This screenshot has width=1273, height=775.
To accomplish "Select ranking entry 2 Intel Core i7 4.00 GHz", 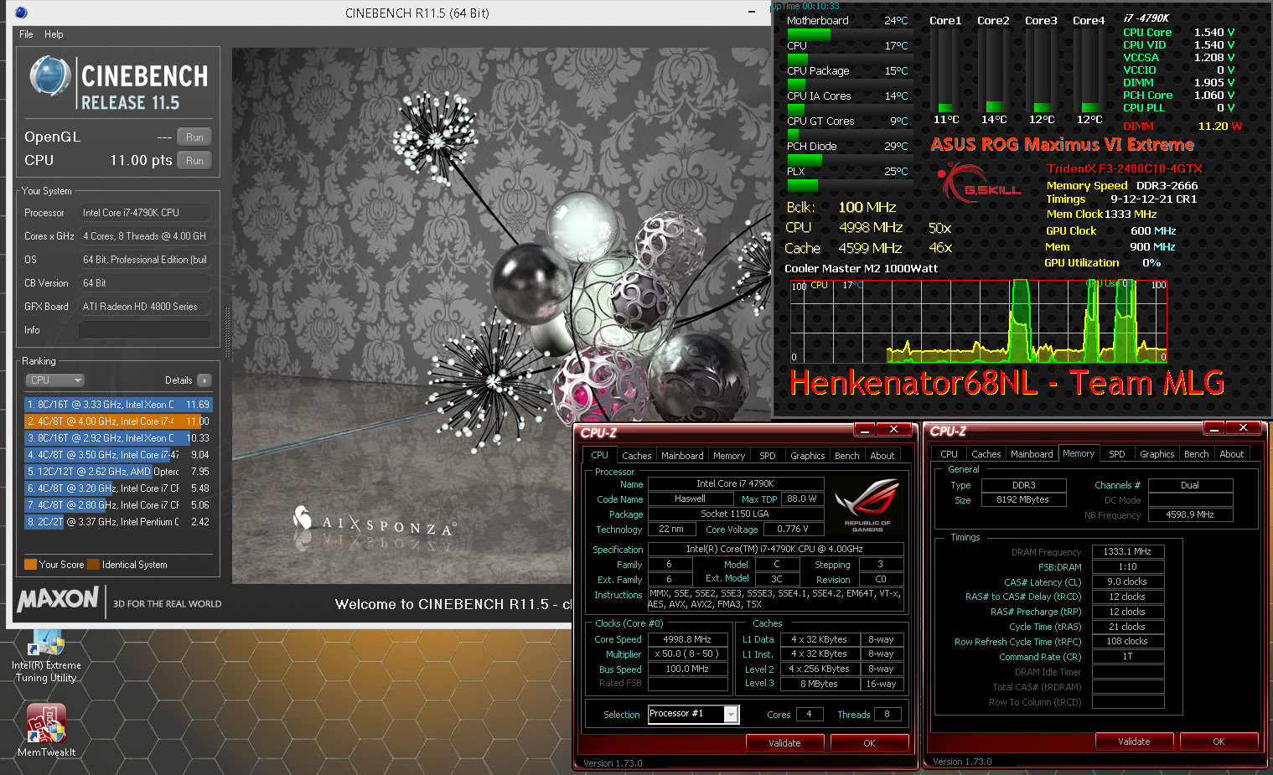I will 118,421.
